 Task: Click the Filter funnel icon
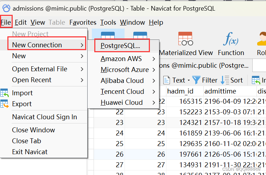tap(196, 80)
